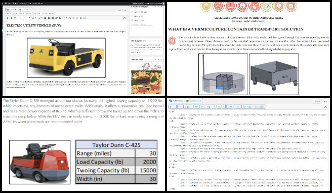Open the bulleted list style dropdown arrow
The image size is (332, 193).
click(x=35, y=18)
